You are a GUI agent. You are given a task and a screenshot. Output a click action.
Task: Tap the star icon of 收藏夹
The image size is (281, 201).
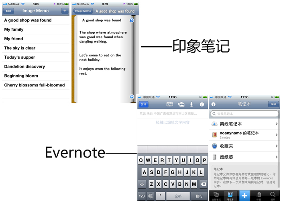click(x=214, y=146)
